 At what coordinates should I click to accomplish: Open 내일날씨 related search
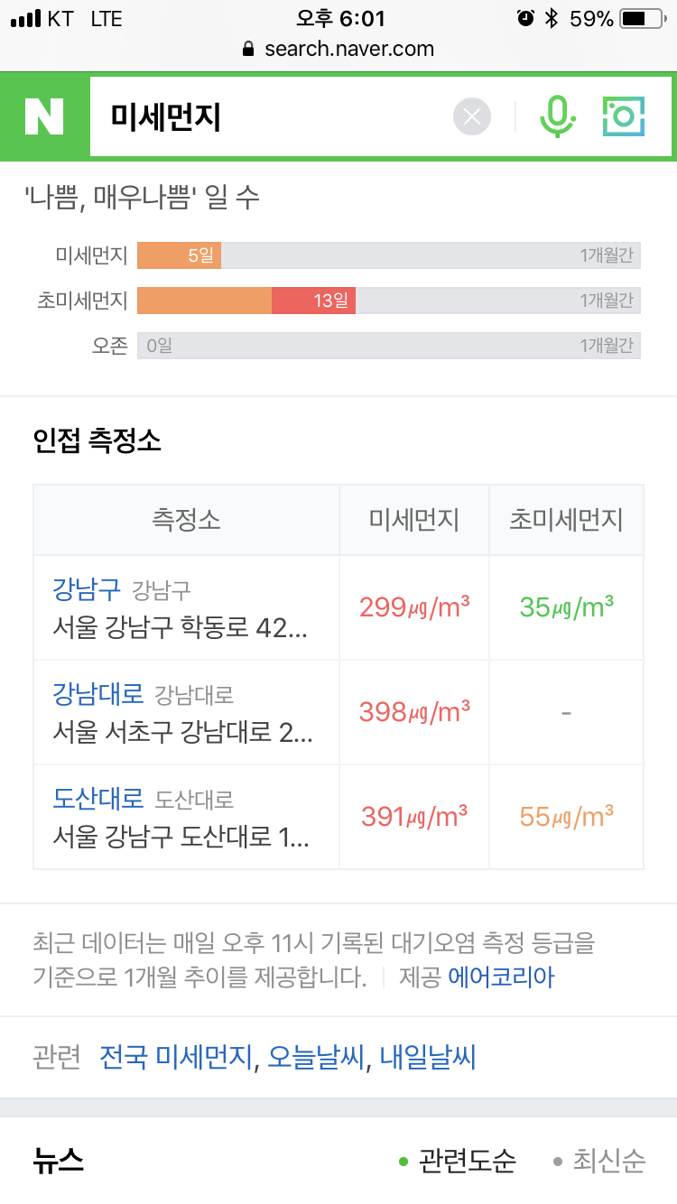427,1057
